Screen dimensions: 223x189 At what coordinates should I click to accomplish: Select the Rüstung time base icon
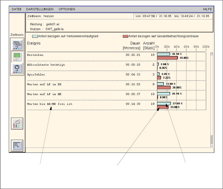tap(17, 45)
